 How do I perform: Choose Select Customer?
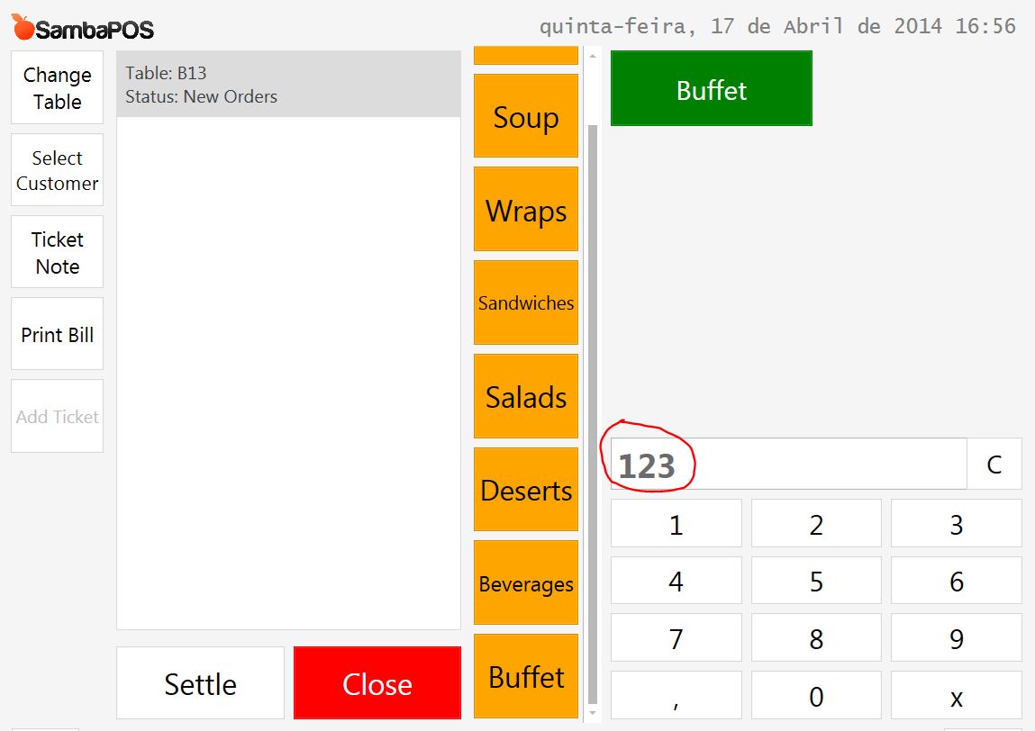pyautogui.click(x=58, y=170)
